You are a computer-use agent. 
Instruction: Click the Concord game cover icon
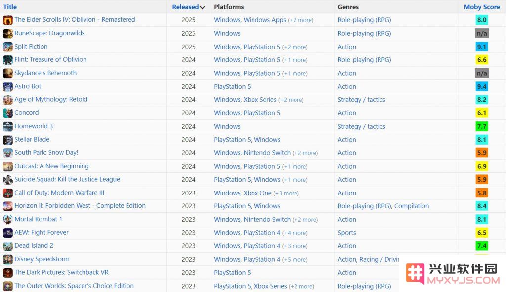(8, 113)
